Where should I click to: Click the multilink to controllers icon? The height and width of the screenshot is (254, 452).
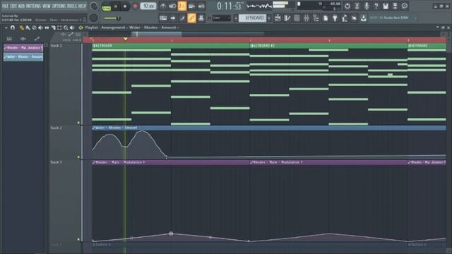(201, 18)
